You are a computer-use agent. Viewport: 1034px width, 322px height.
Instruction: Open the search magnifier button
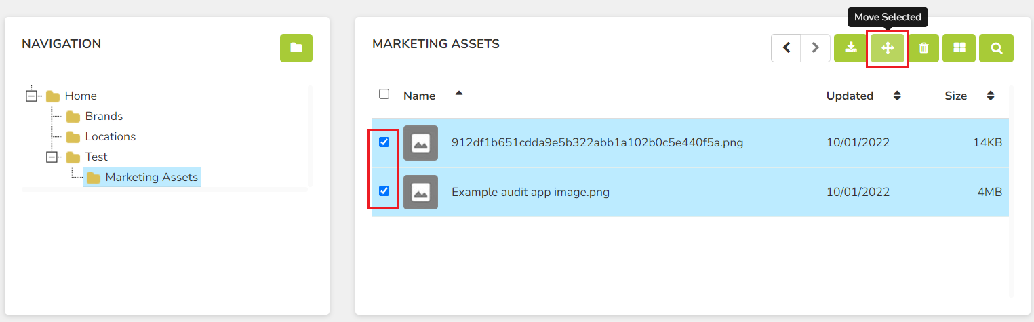997,48
